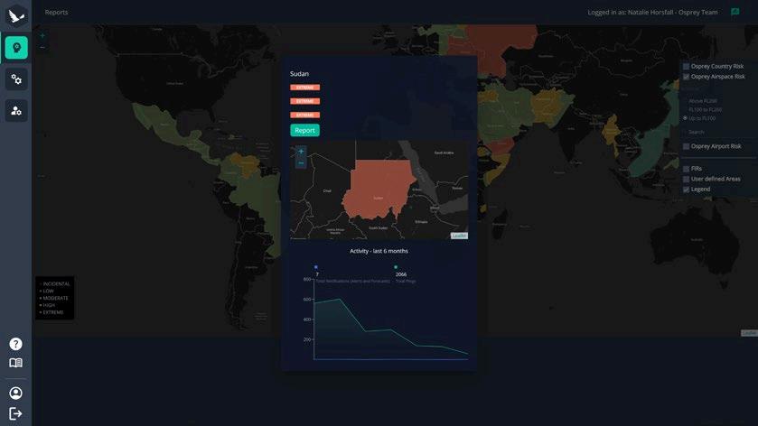This screenshot has height=426, width=758.
Task: Enable User defined Areas checkbox
Action: tap(686, 180)
